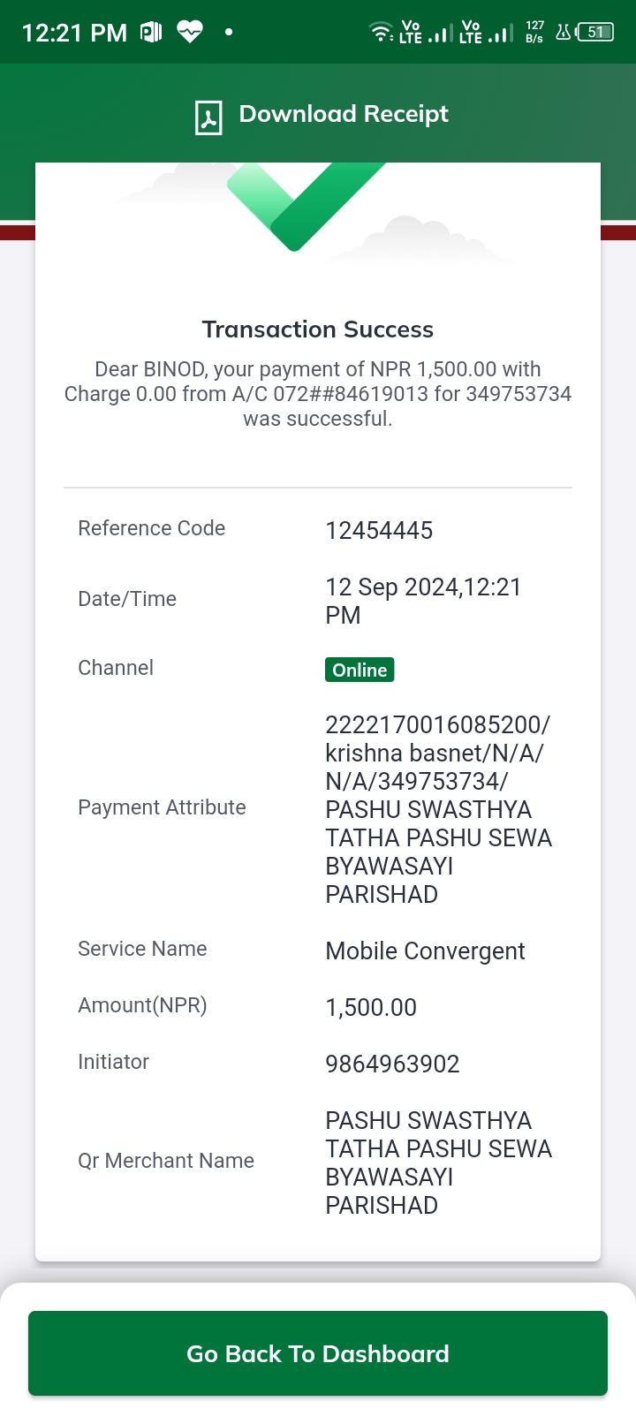Screen dimensions: 636x1424
Task: Tap the amount value 1,500.00
Action: pyautogui.click(x=371, y=1007)
